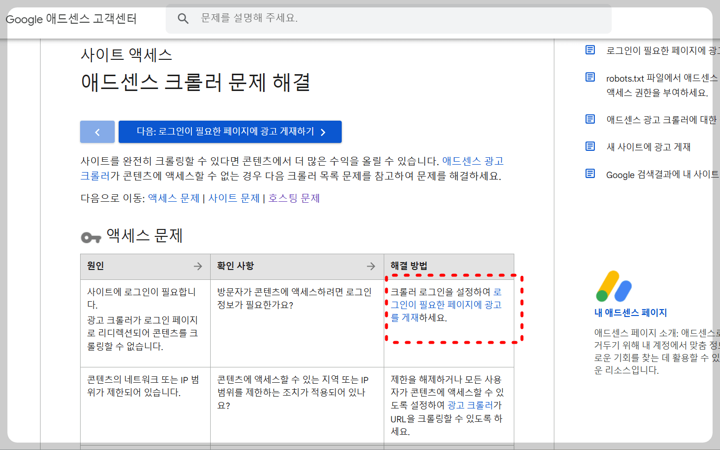Click the '사이트 액세스' breadcrumb heading
The image size is (720, 450).
click(127, 54)
